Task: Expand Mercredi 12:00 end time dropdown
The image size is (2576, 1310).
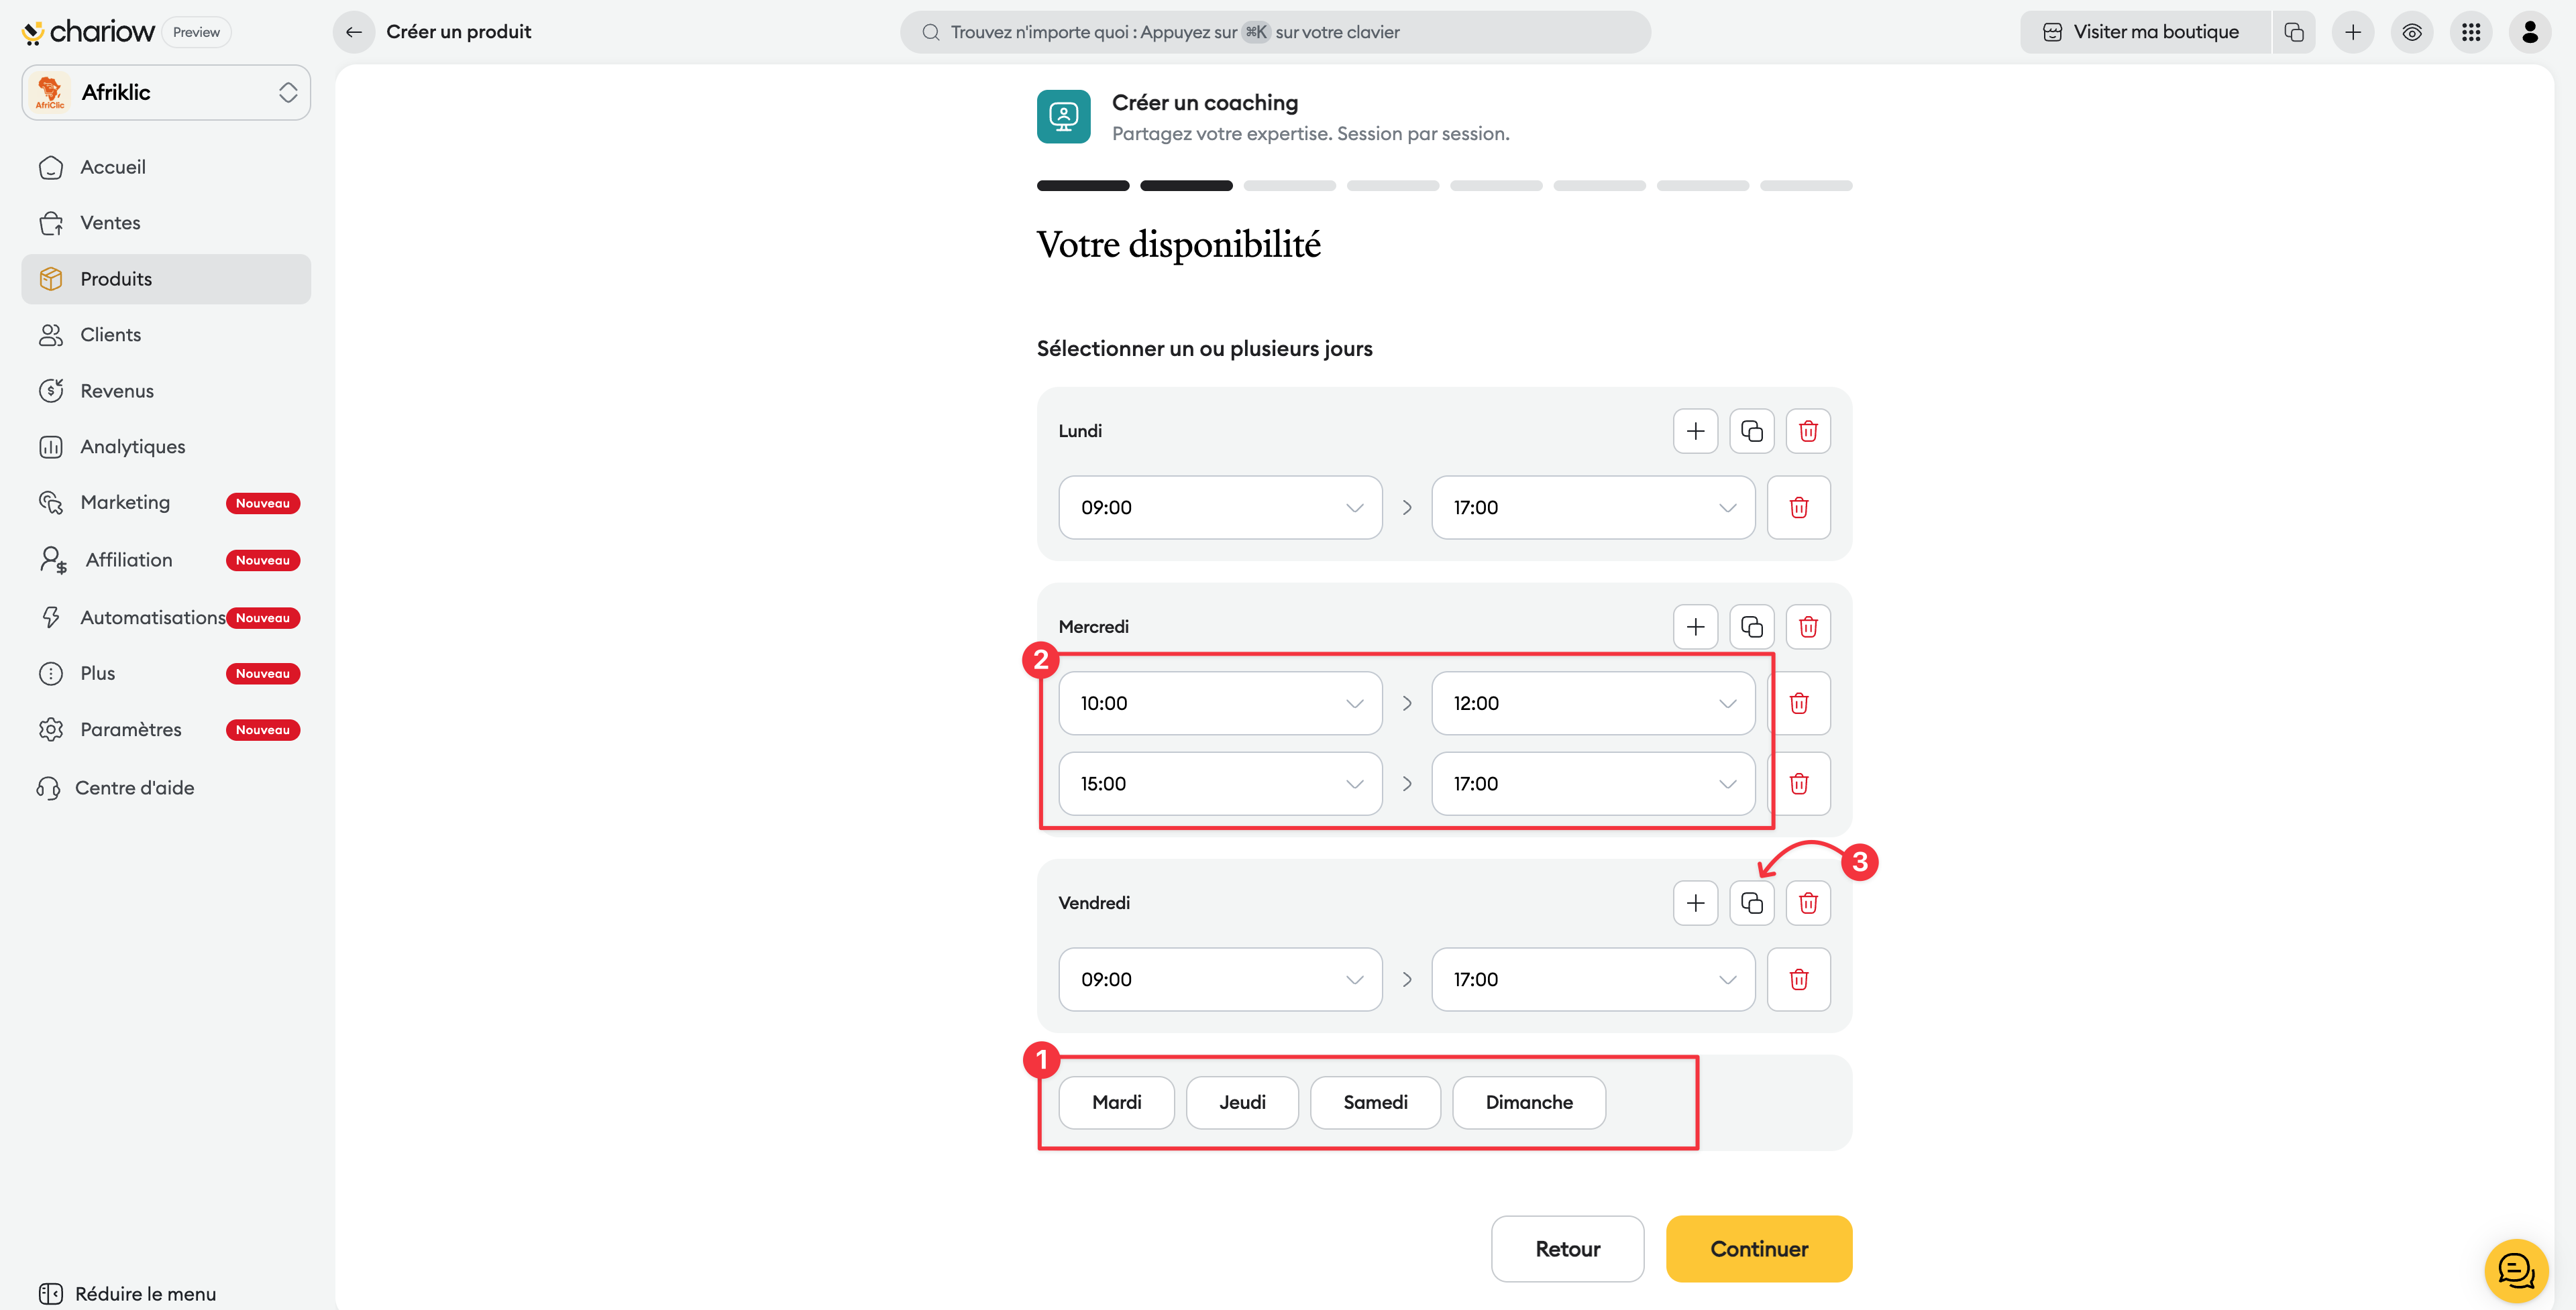Action: click(x=1592, y=703)
